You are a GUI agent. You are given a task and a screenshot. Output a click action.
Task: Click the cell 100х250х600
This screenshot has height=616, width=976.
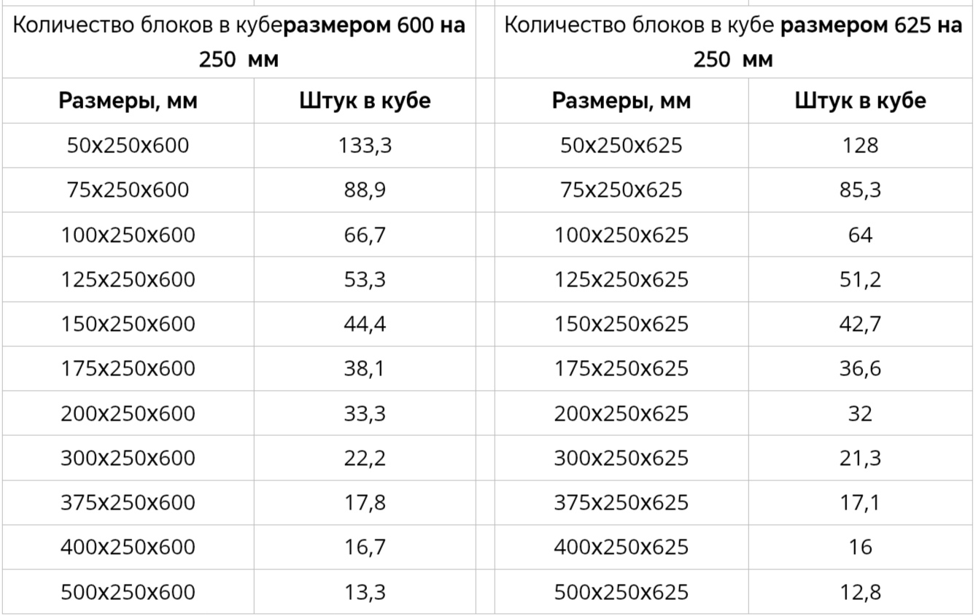click(x=128, y=235)
